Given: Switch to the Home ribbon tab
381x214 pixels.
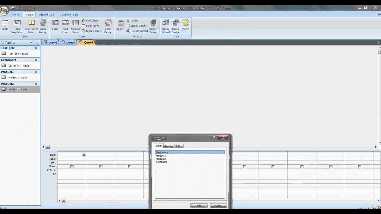Looking at the screenshot, I should click(16, 15).
